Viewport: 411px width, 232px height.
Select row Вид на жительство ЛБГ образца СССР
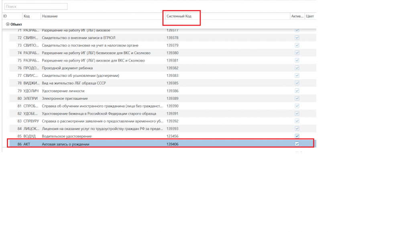coord(163,83)
